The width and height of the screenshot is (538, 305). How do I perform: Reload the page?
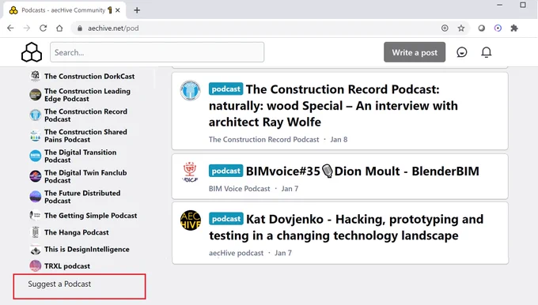point(43,28)
